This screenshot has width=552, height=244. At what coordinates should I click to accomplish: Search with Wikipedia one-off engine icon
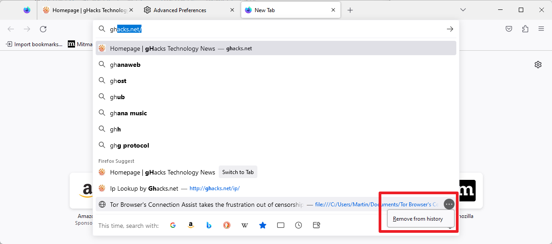tap(245, 225)
